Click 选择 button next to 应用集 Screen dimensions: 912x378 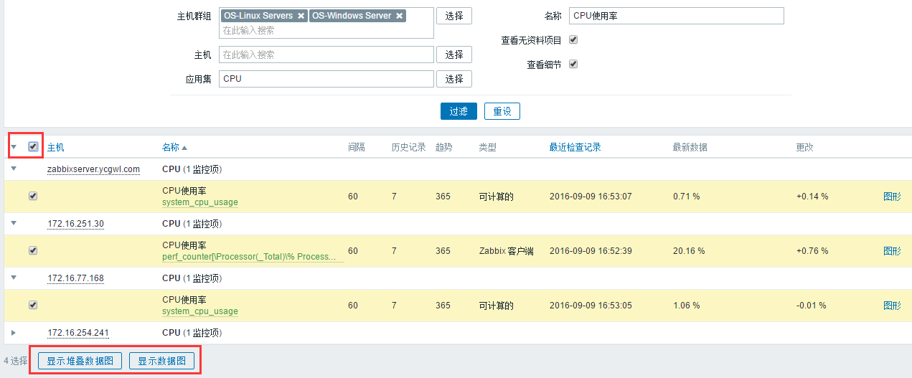pyautogui.click(x=454, y=79)
